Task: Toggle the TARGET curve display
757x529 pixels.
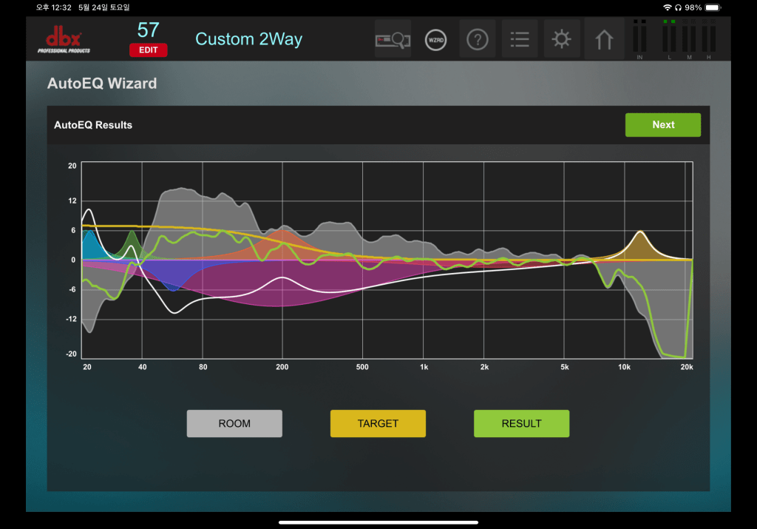Action: click(x=378, y=423)
